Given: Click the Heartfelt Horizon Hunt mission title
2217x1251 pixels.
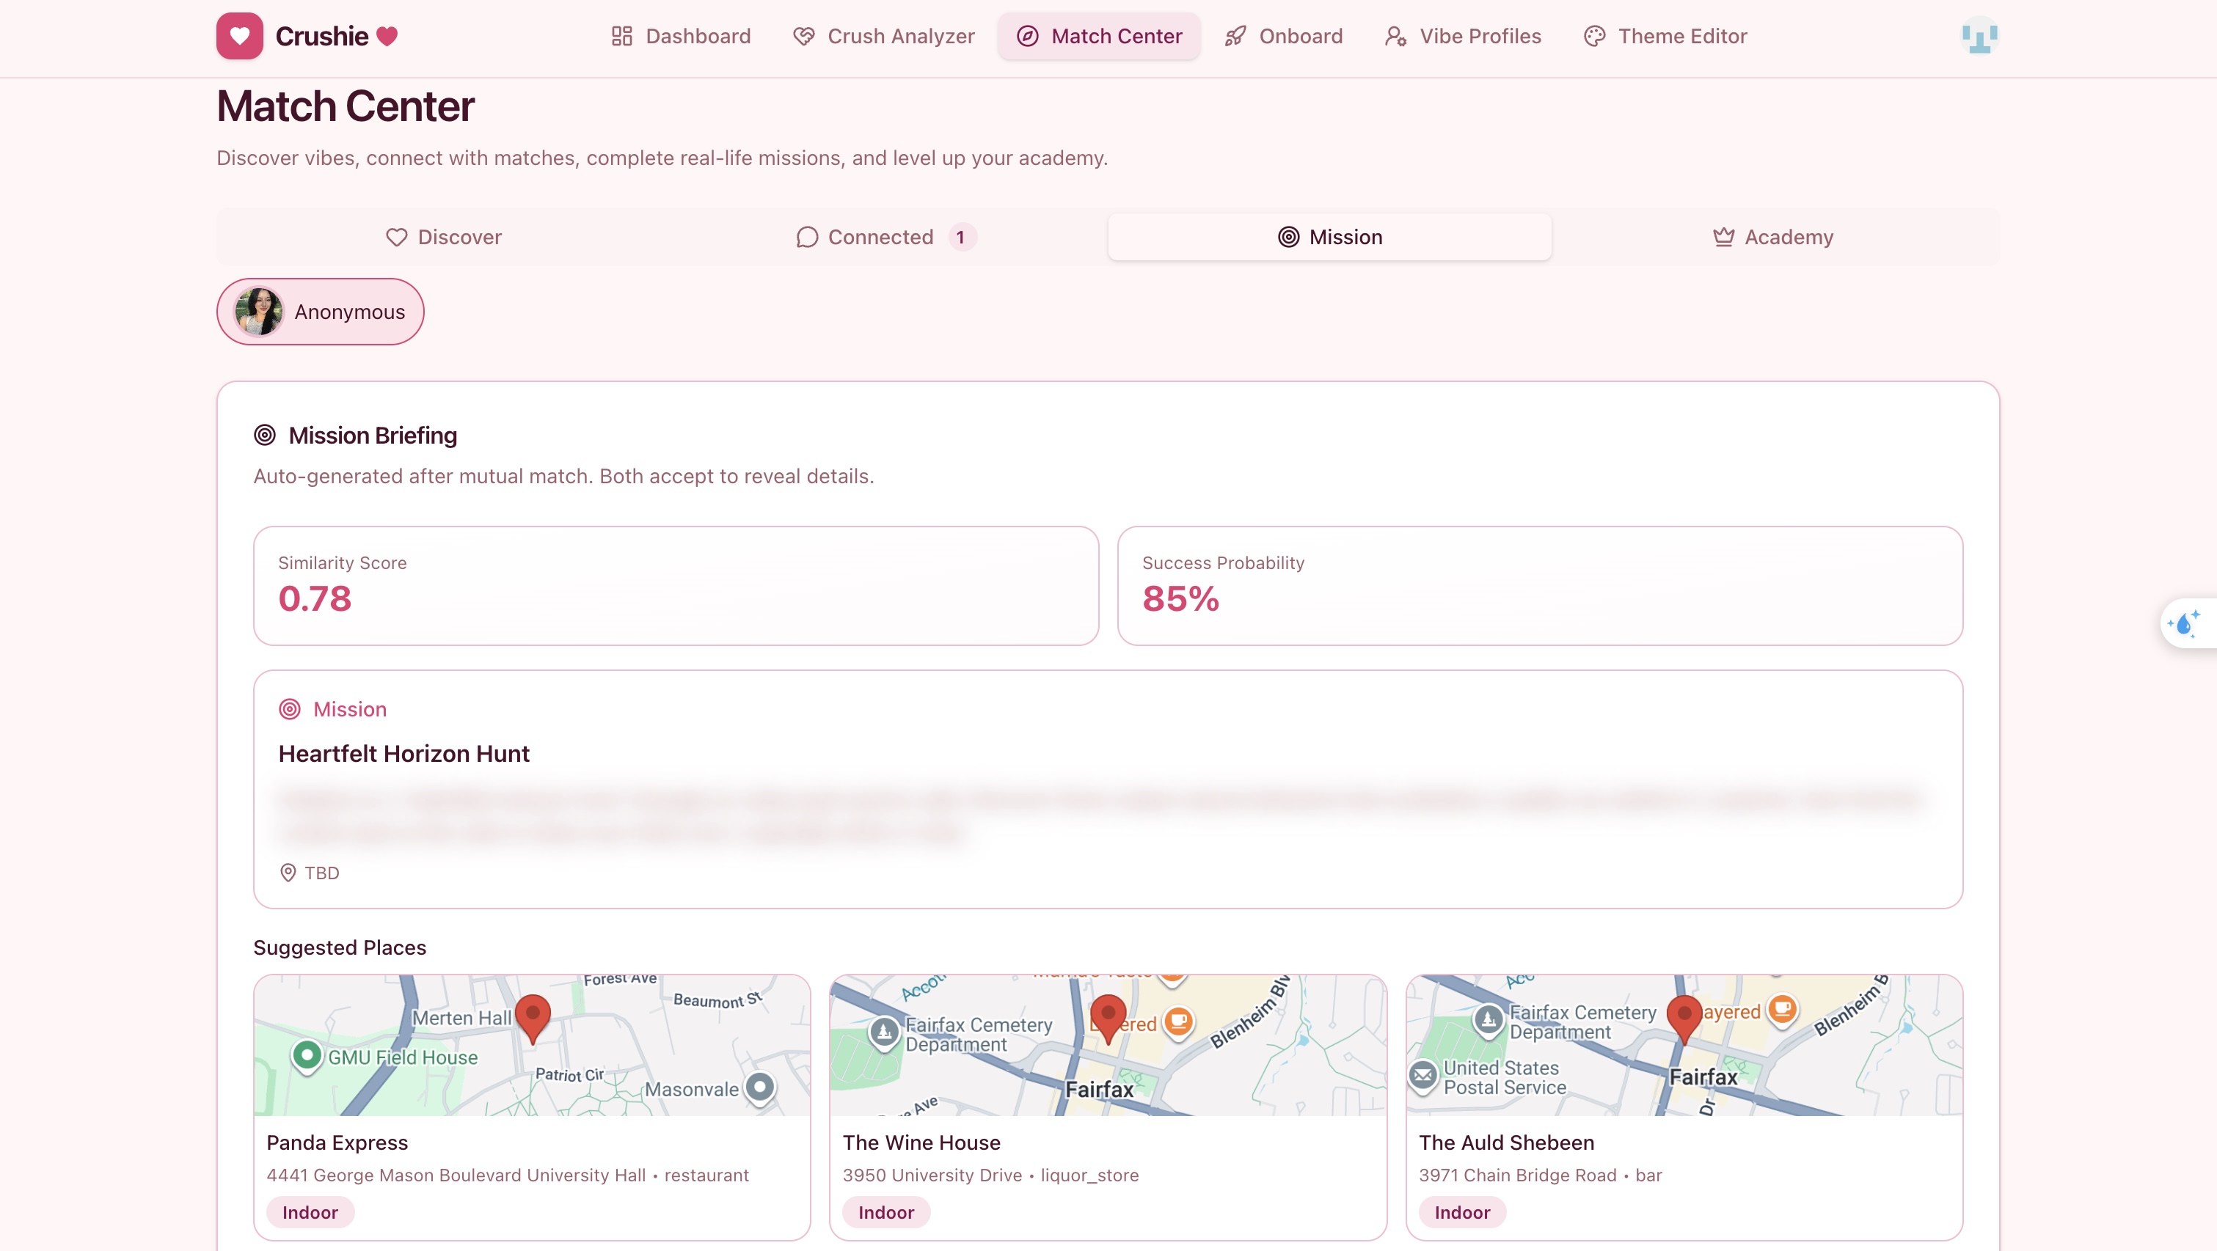Looking at the screenshot, I should pos(403,754).
